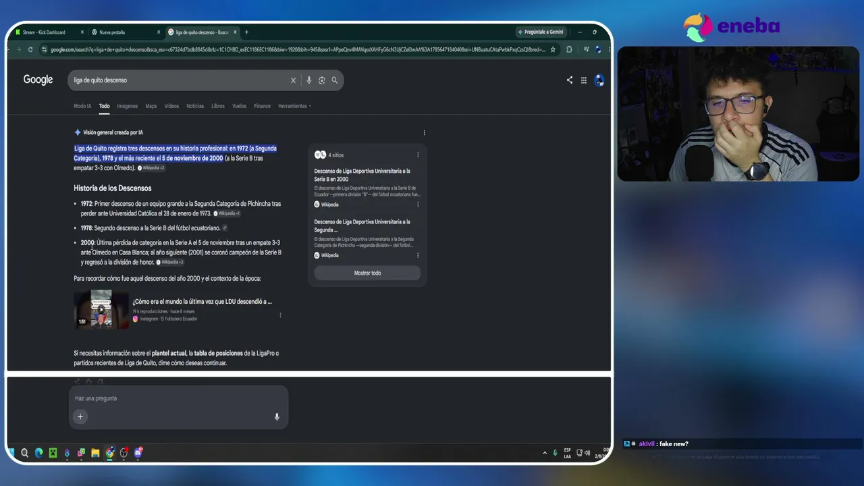Open Discord from the taskbar

tap(138, 453)
